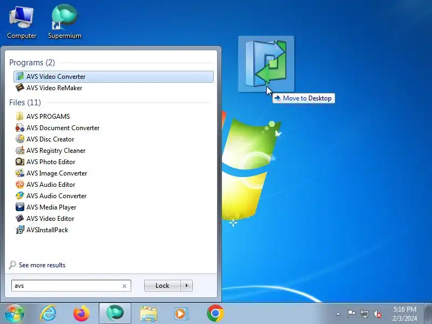Click the AVS Registry Cleaner icon
Screen dimensions: 432x324
click(20, 150)
